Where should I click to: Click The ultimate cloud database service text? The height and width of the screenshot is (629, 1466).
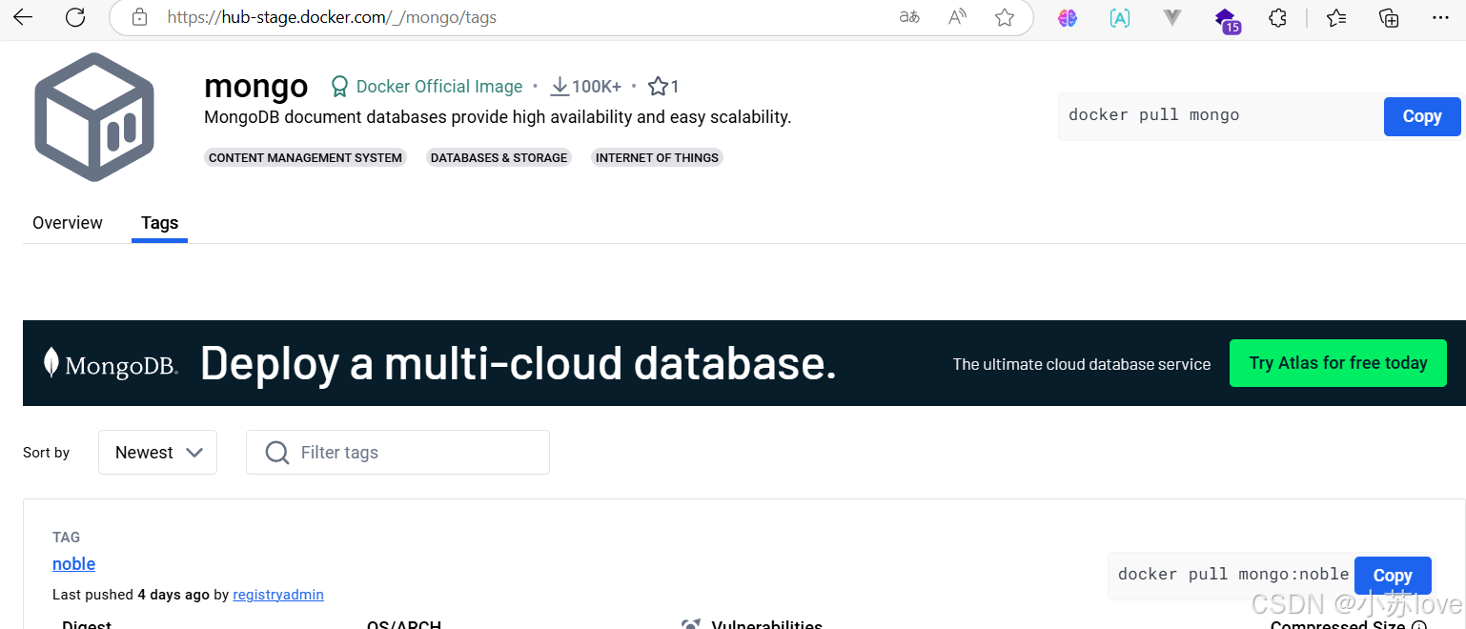[1082, 364]
